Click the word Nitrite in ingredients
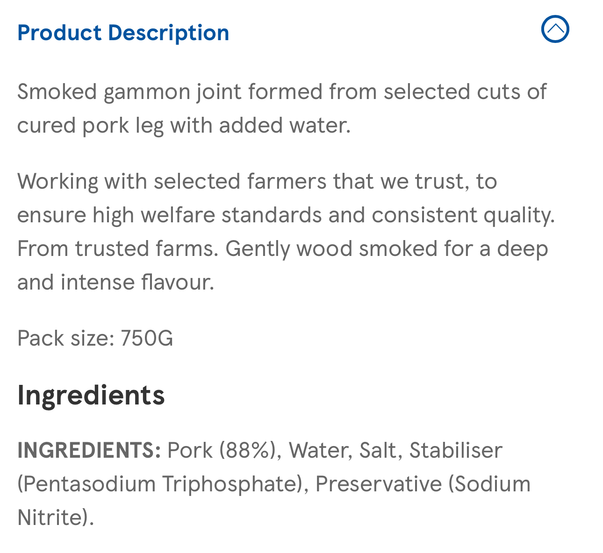This screenshot has width=603, height=553. [x=52, y=518]
